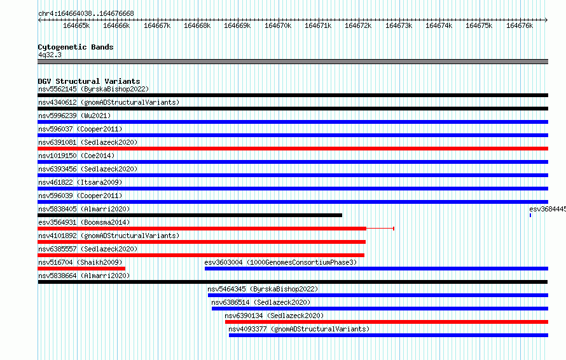Click the 164674k ruler position

point(439,25)
